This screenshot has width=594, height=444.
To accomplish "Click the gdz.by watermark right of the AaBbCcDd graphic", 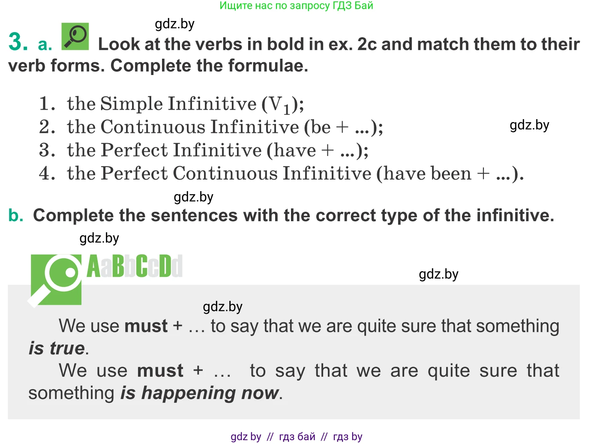I will tap(438, 274).
